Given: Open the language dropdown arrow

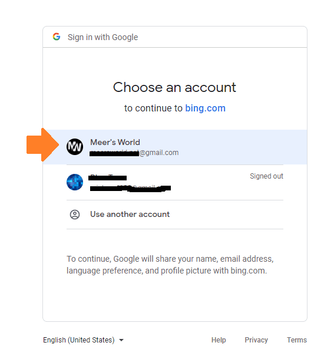Looking at the screenshot, I should [121, 340].
